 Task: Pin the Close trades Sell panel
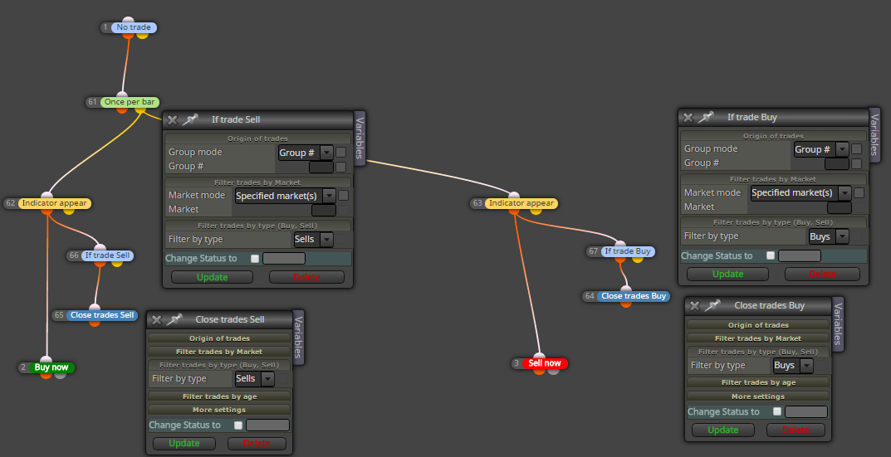[174, 319]
